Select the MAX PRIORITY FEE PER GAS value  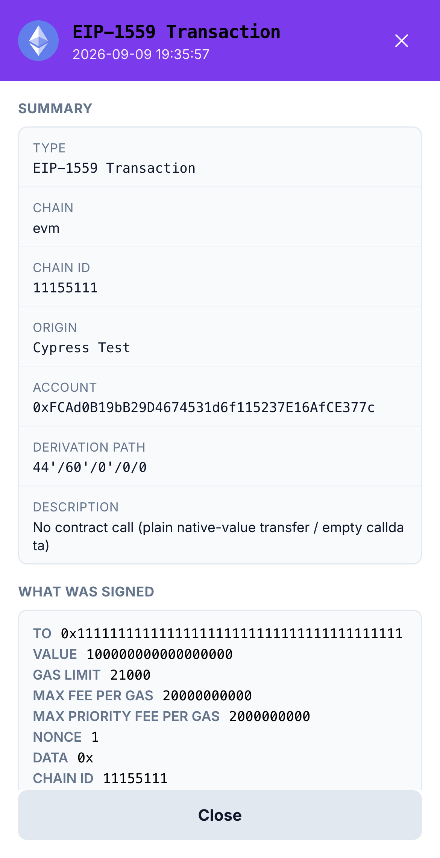[270, 717]
